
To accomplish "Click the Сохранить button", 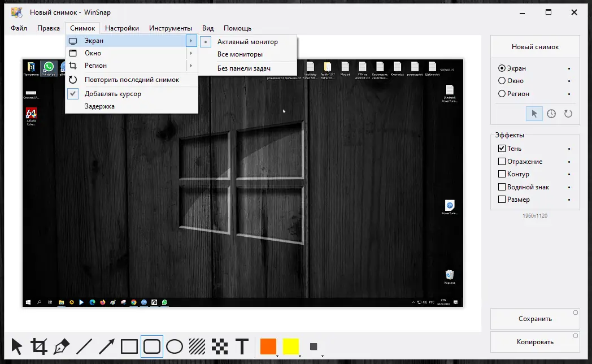I will click(534, 319).
